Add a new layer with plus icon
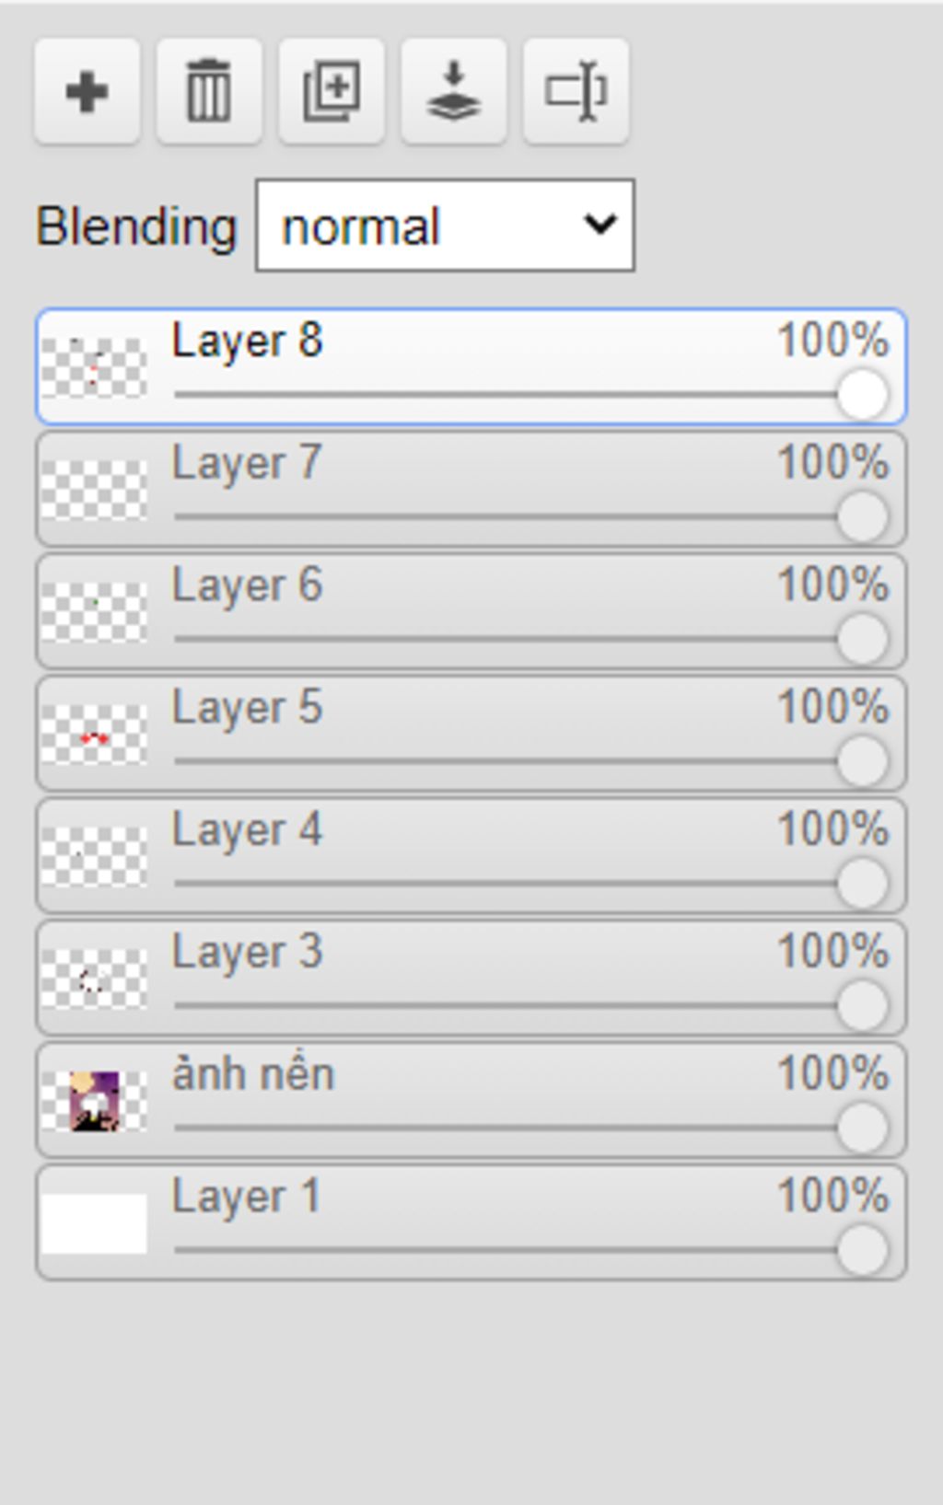Image resolution: width=943 pixels, height=1505 pixels. 87,91
